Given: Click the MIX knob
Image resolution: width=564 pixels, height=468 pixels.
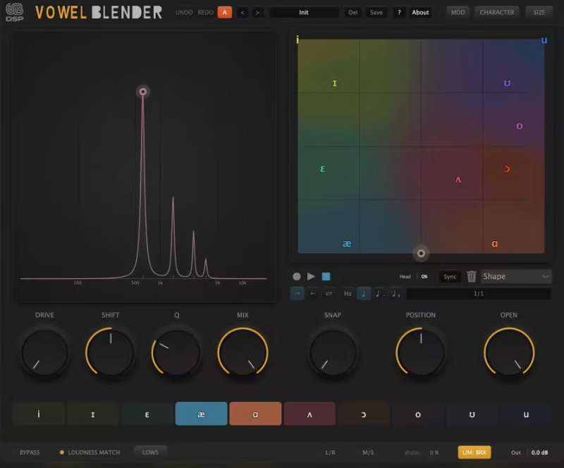Looking at the screenshot, I should coord(243,352).
